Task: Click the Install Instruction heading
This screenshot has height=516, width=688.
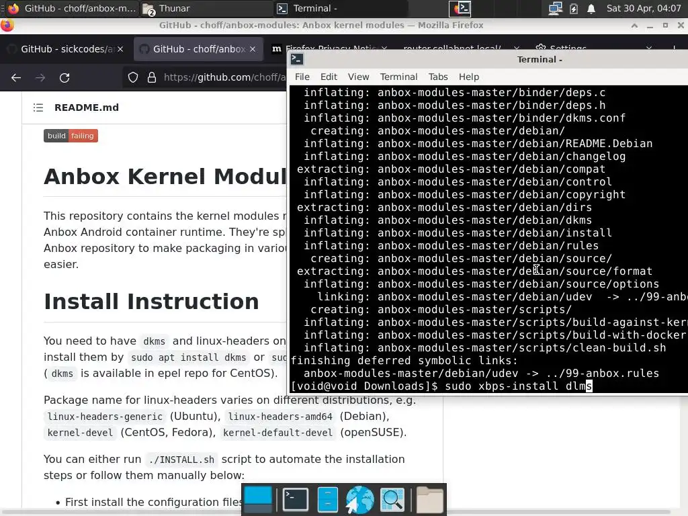Action: [x=151, y=302]
